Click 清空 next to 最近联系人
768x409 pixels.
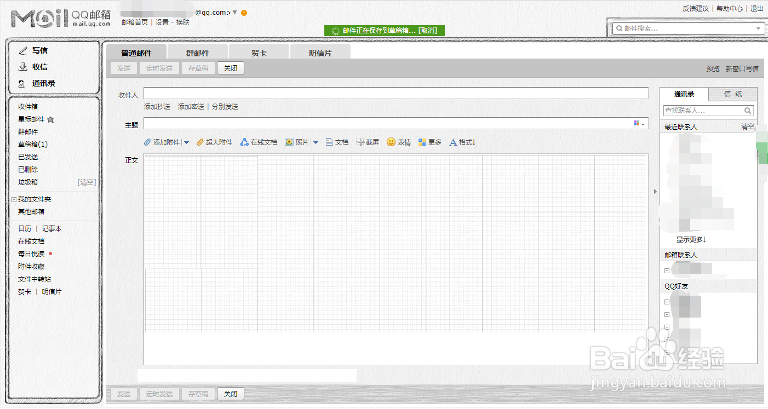coord(748,127)
